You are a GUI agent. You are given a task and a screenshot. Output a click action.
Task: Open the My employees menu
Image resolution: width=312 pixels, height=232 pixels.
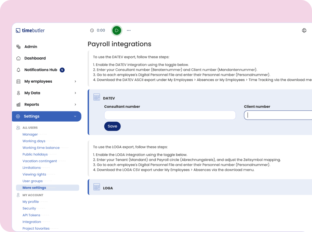point(38,81)
